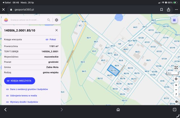Show Księga wieczysta via Pokaż link
180x118 pixels.
pyautogui.click(x=51, y=39)
